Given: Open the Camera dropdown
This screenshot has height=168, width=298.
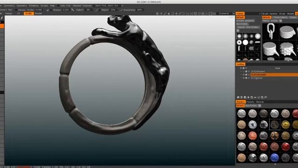Looking at the screenshot, I should (225, 14).
